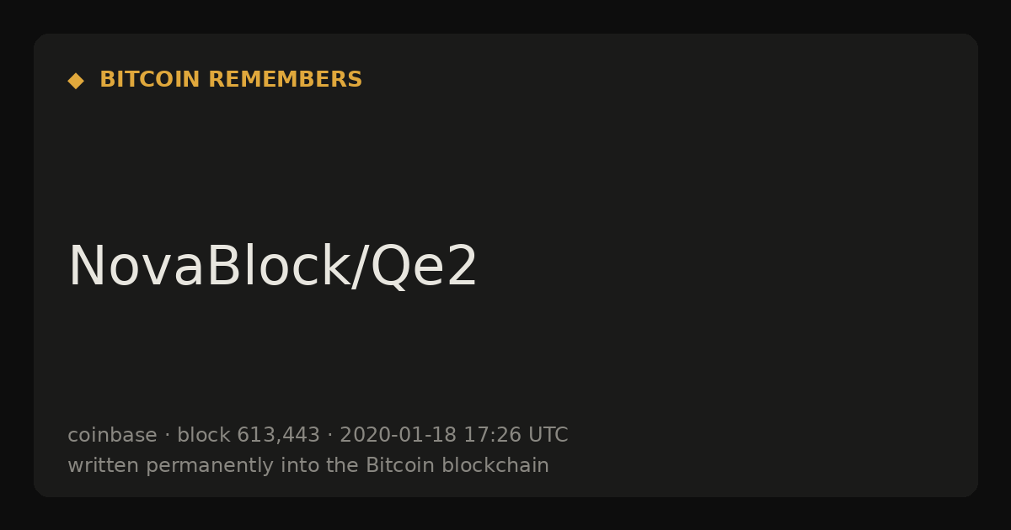
Task: Click the NovaBlock portion of the message
Action: coord(208,267)
